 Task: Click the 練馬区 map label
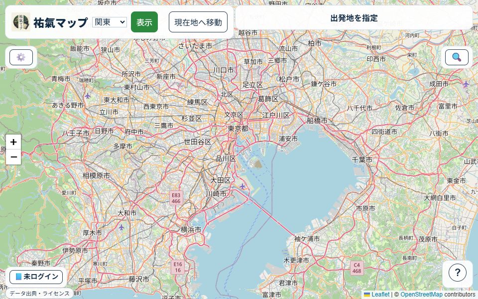coord(198,102)
